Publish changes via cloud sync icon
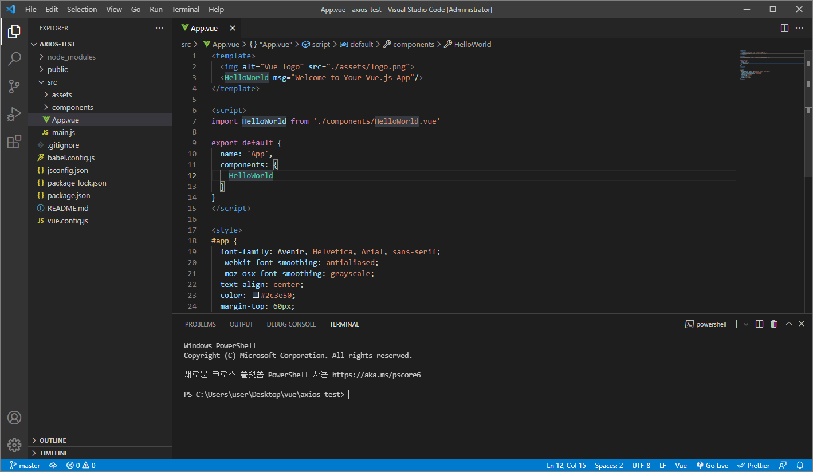The height and width of the screenshot is (472, 813). [53, 466]
